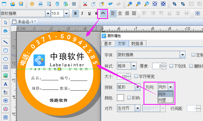203x121 pixels.
Task: Toggle the 彩码 checkbox
Action: click(129, 98)
